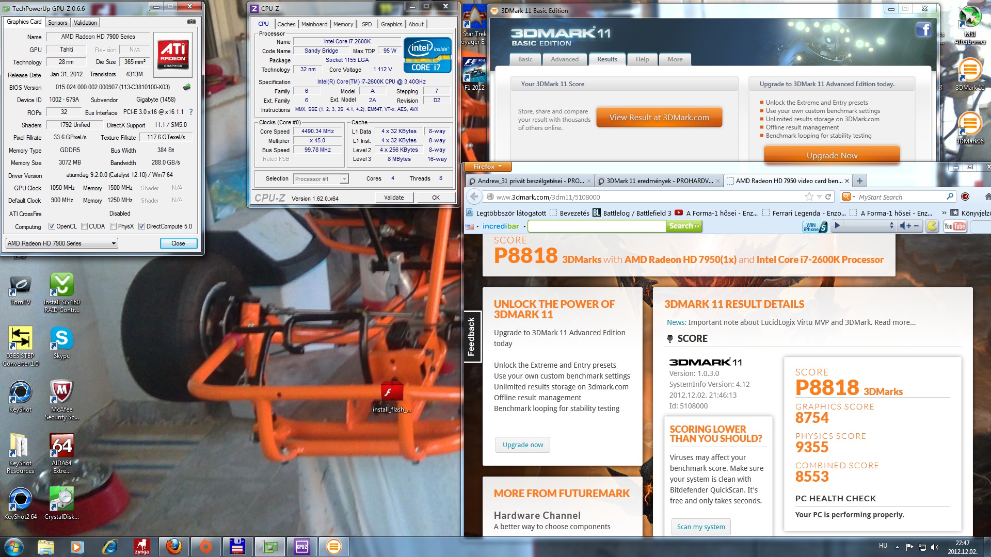
Task: Enable the PhysX checkbox
Action: (113, 226)
